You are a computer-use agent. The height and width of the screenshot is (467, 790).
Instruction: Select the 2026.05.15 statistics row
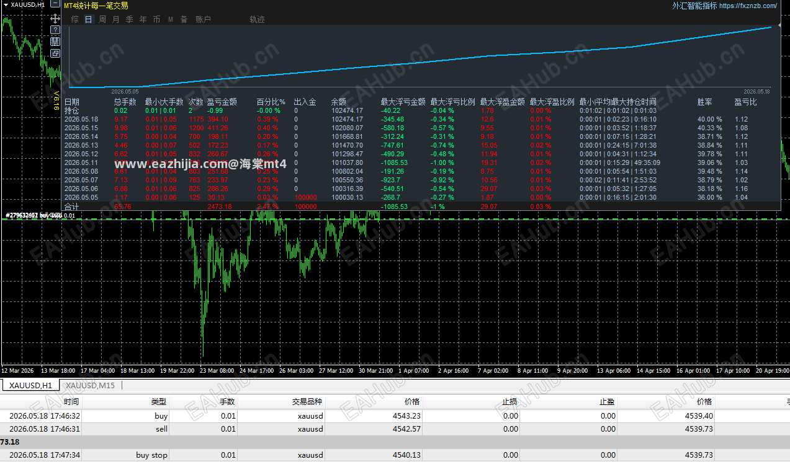[x=421, y=128]
